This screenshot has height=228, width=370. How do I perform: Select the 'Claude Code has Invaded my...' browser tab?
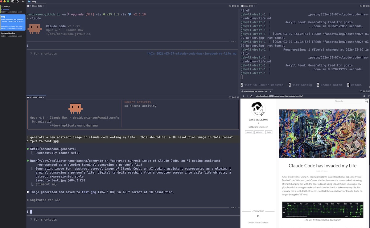256,91
